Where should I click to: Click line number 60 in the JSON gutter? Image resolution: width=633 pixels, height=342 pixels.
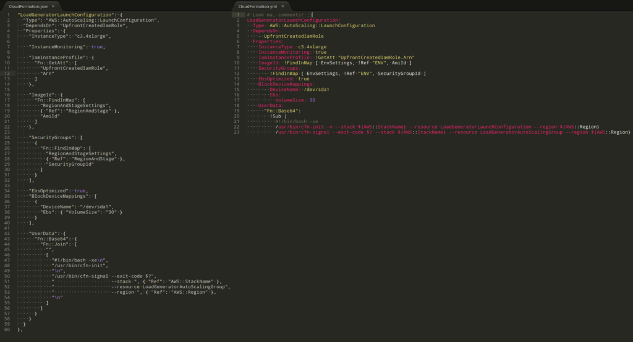click(6, 330)
